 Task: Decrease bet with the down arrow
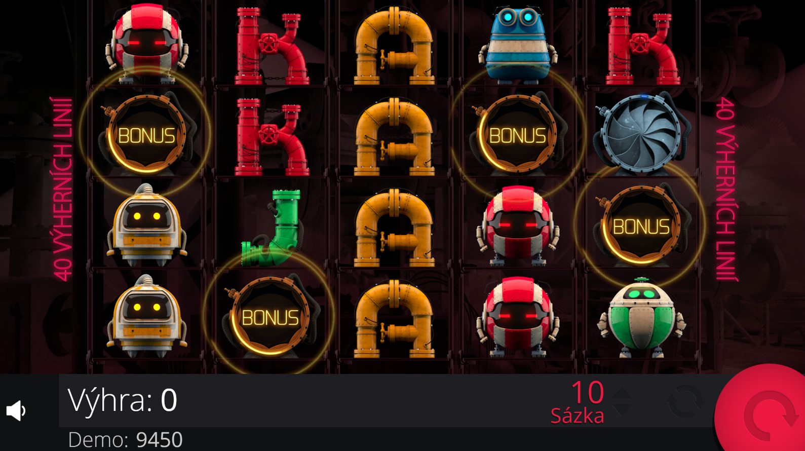622,408
